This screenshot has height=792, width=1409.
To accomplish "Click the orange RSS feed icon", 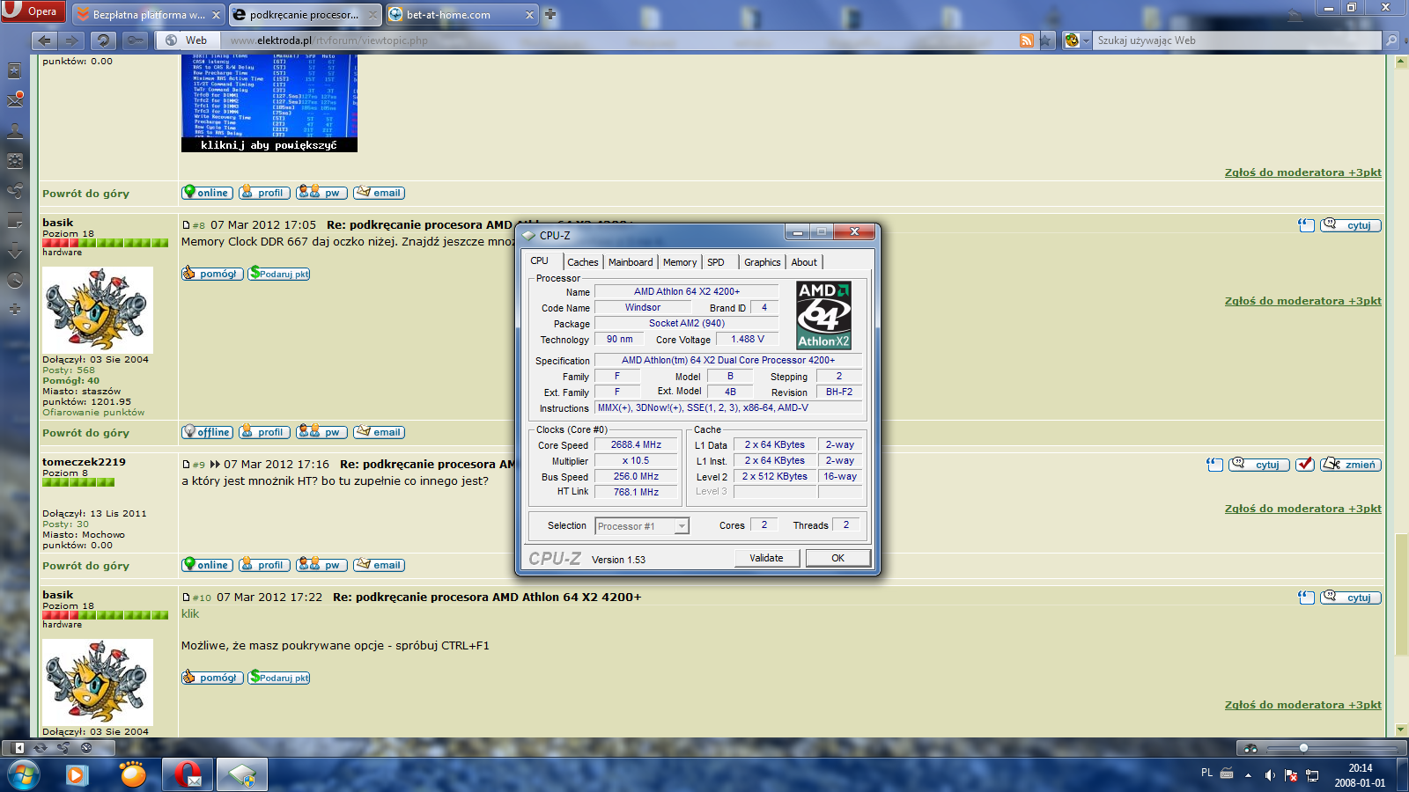I will (1027, 40).
